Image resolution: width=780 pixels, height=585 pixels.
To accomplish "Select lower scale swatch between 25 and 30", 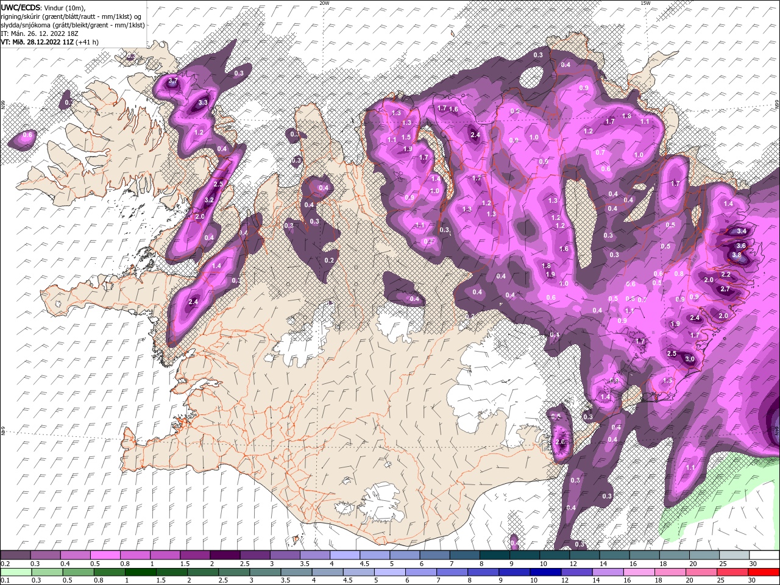I will click(734, 572).
